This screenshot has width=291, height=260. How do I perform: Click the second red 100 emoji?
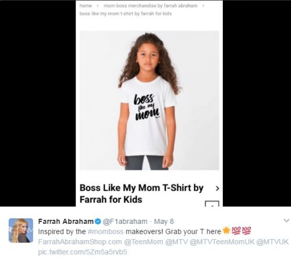[x=246, y=230]
